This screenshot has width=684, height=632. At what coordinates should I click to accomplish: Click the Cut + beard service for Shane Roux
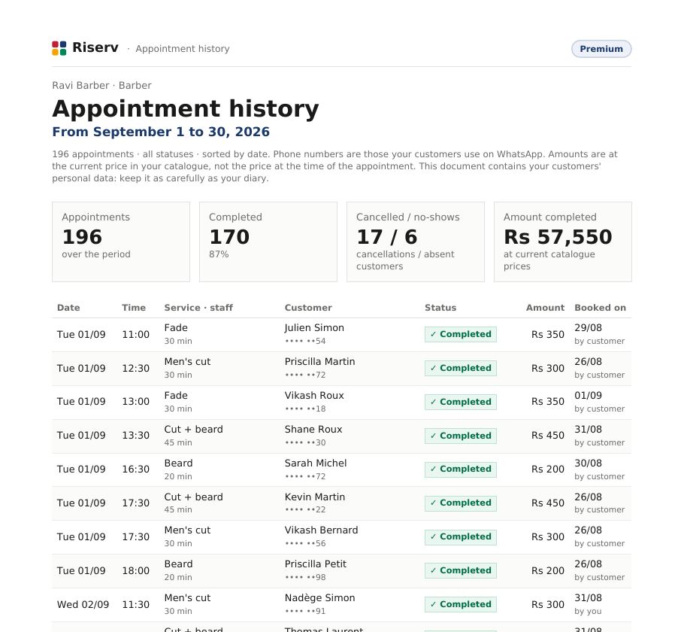(x=193, y=430)
